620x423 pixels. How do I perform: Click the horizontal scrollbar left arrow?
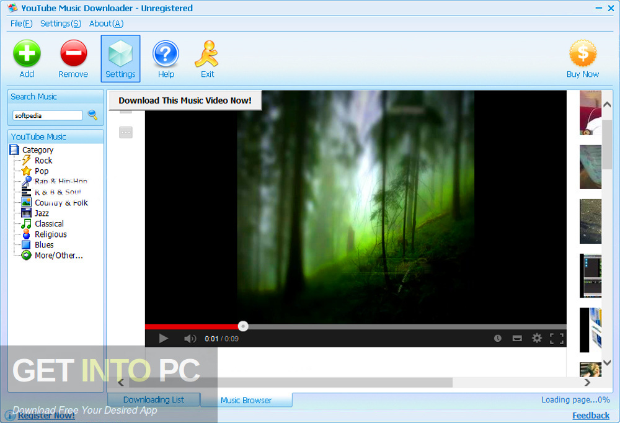point(121,382)
